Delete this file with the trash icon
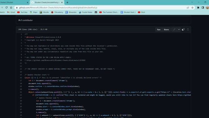Screen dimensions: 209x118 pyautogui.click(x=188, y=29)
